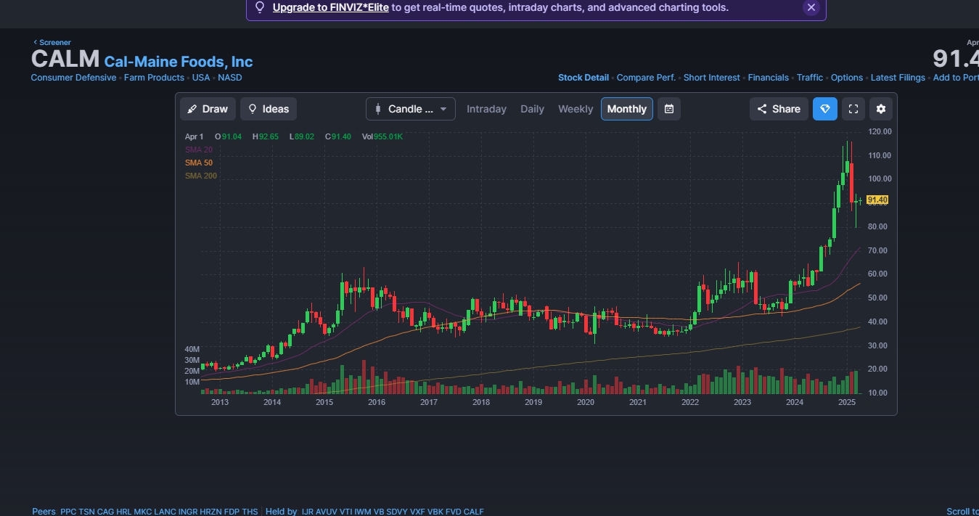
Task: Click the Peers label link
Action: click(x=44, y=512)
